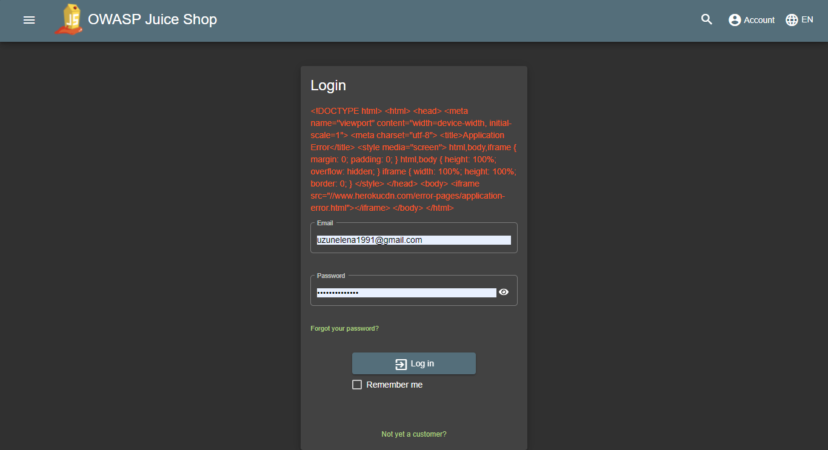Click the Account person icon

733,19
